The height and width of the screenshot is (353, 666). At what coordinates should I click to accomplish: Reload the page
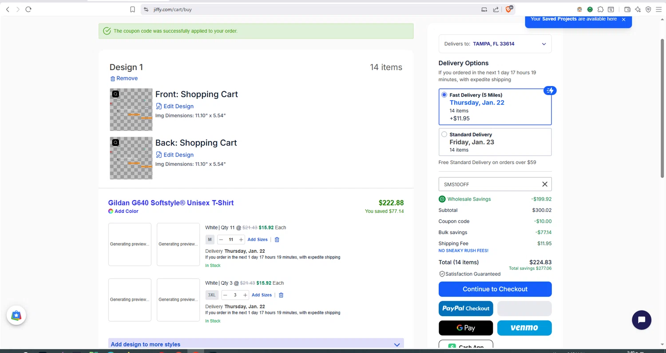point(28,9)
